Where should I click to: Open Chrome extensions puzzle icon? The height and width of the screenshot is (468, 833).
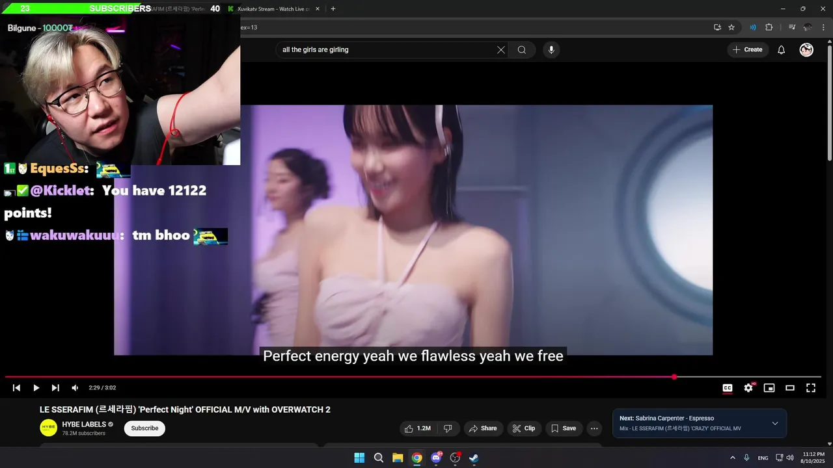769,27
